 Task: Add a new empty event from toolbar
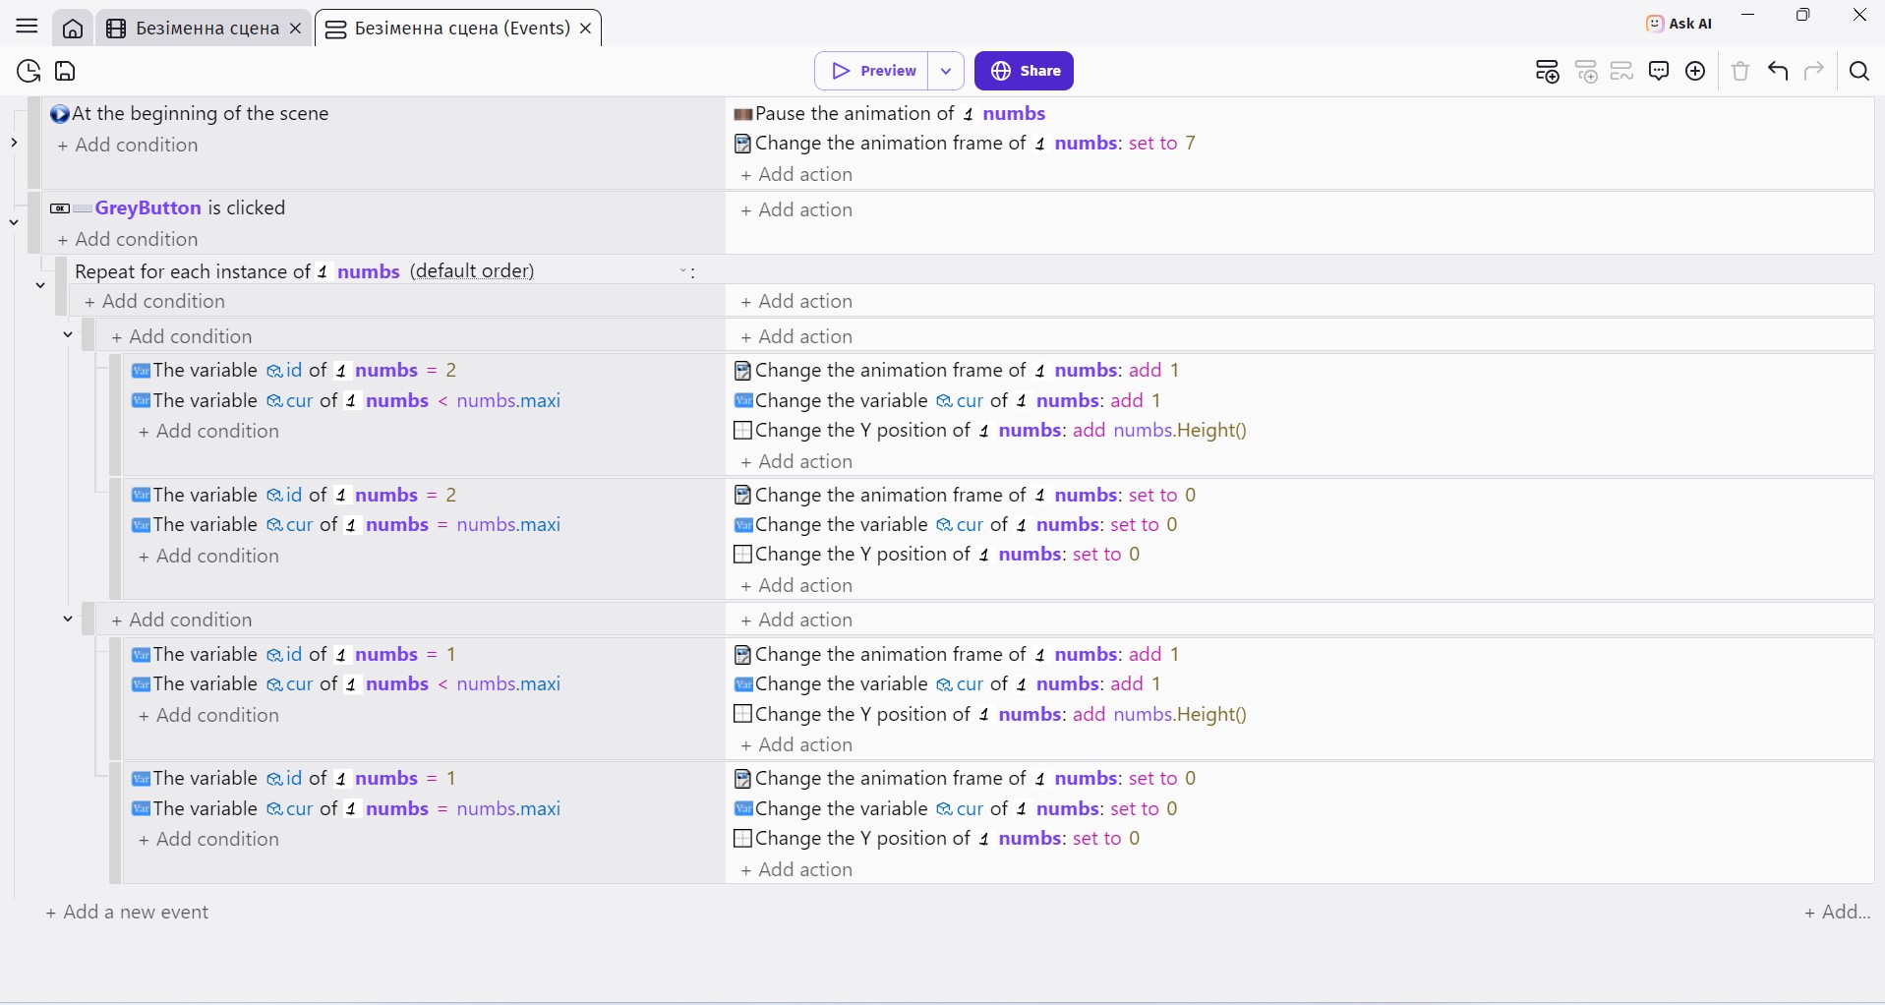[x=1548, y=71]
